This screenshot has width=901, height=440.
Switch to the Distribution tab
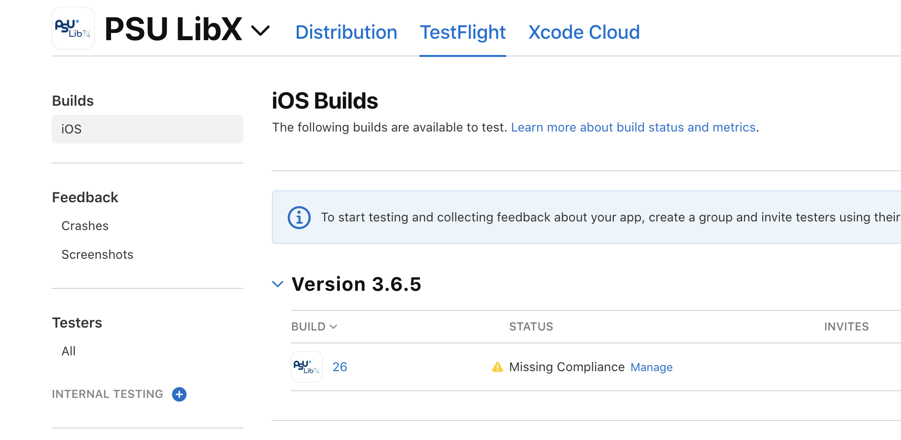coord(346,32)
